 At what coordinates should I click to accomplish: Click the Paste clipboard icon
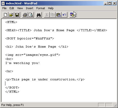click(x=58, y=15)
